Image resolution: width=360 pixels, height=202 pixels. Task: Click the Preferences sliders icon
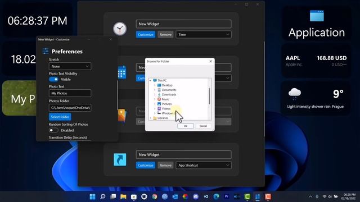click(46, 51)
